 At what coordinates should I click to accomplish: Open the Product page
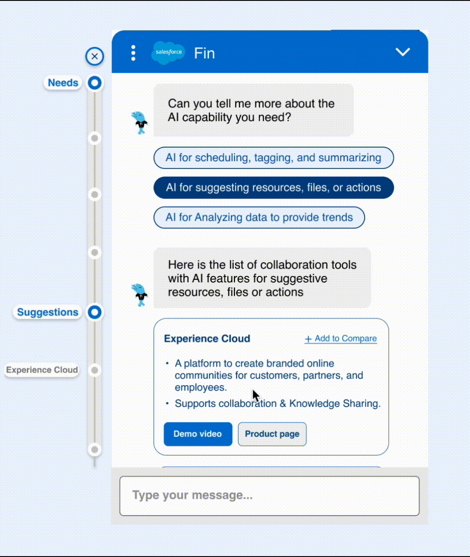272,434
